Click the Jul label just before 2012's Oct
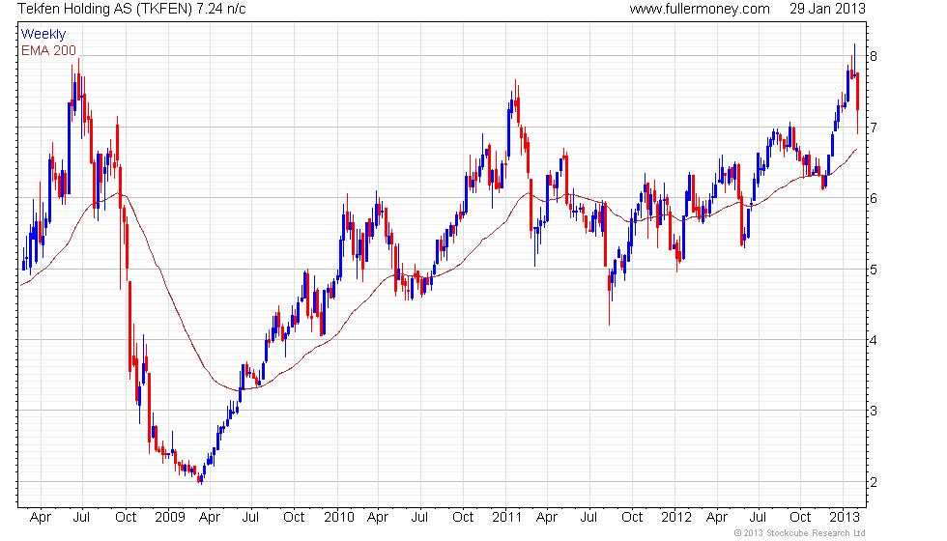The image size is (947, 541). point(758,518)
